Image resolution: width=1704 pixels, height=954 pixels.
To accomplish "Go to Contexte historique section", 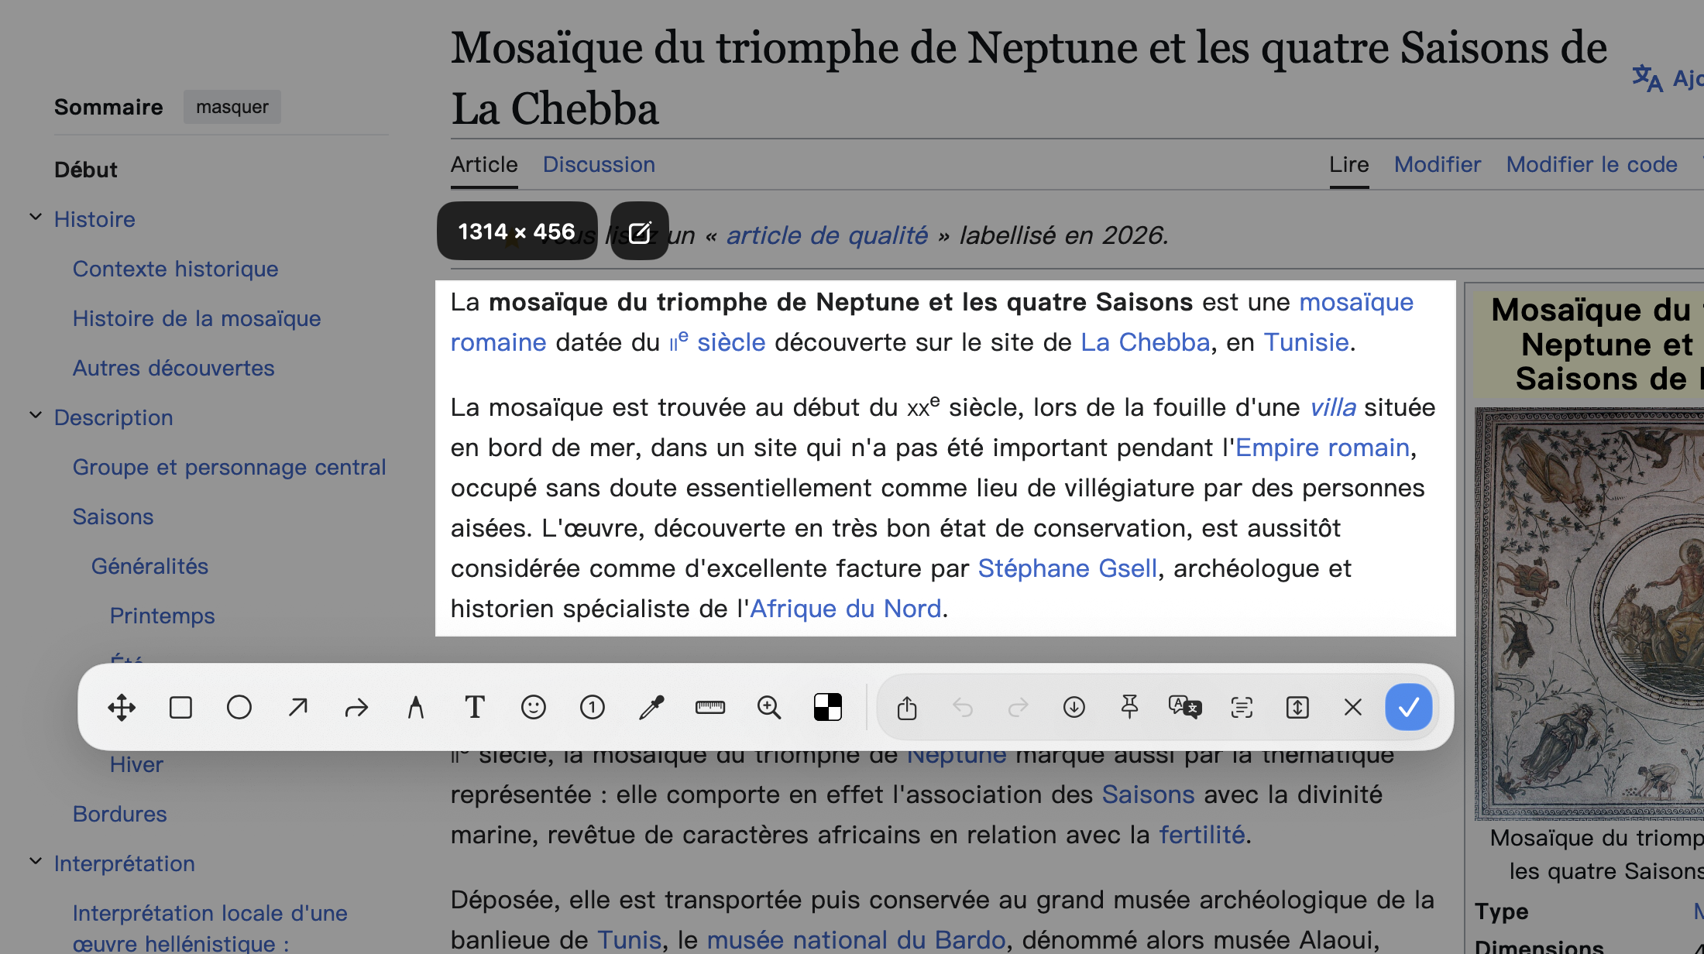I will click(x=175, y=269).
